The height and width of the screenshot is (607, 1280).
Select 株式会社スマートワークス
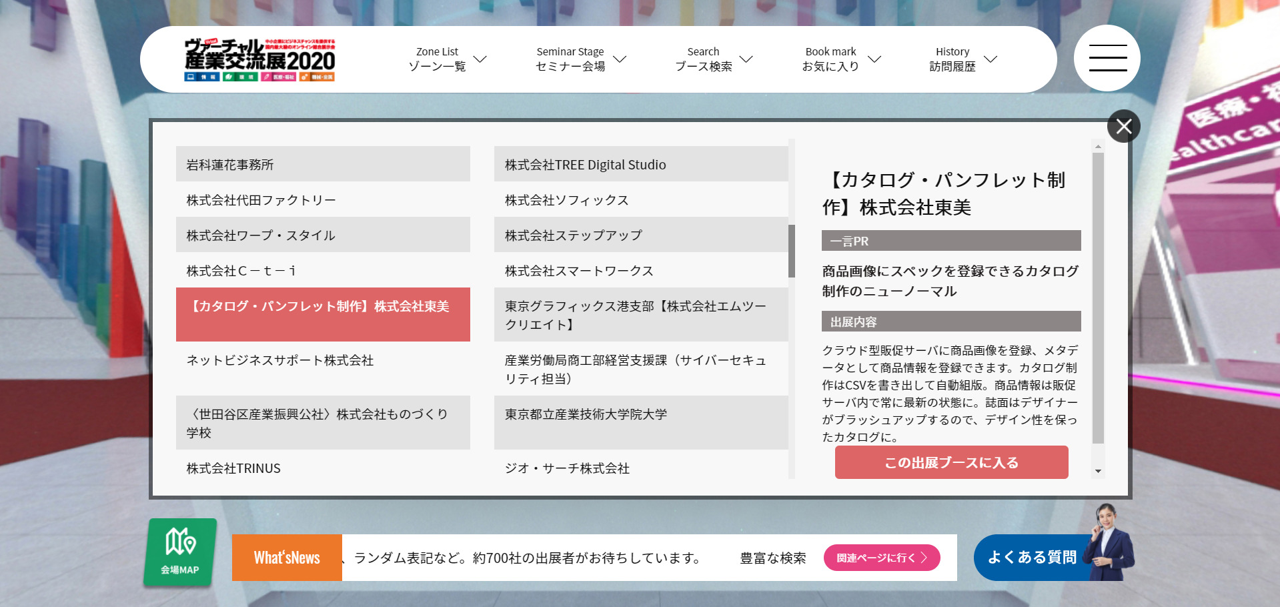tap(641, 270)
